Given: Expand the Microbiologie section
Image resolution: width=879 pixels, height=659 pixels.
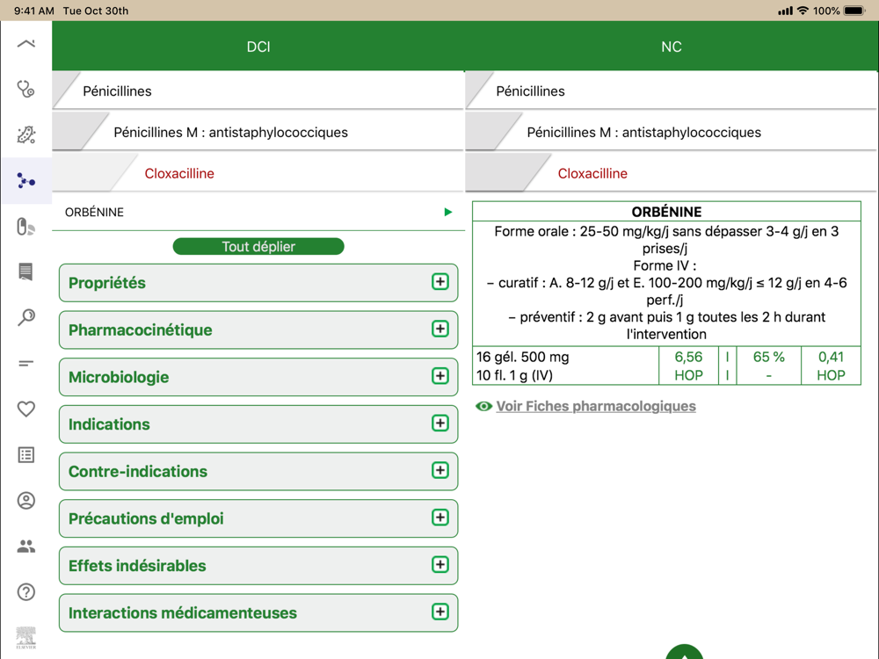Looking at the screenshot, I should tap(258, 377).
